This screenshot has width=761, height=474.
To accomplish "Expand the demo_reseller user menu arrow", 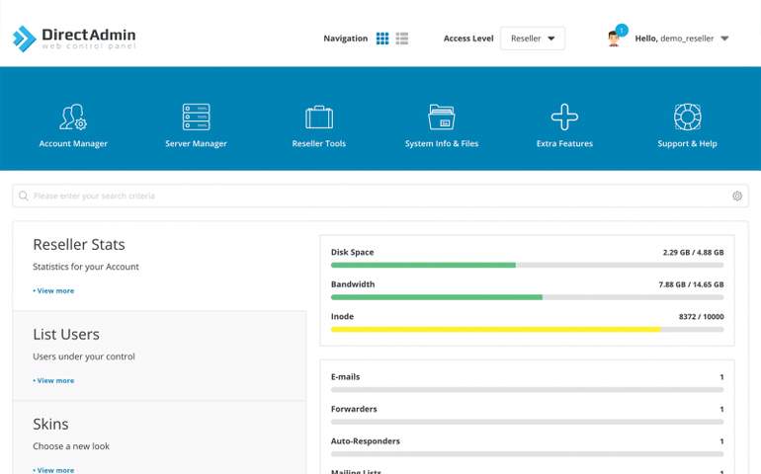I will point(724,39).
